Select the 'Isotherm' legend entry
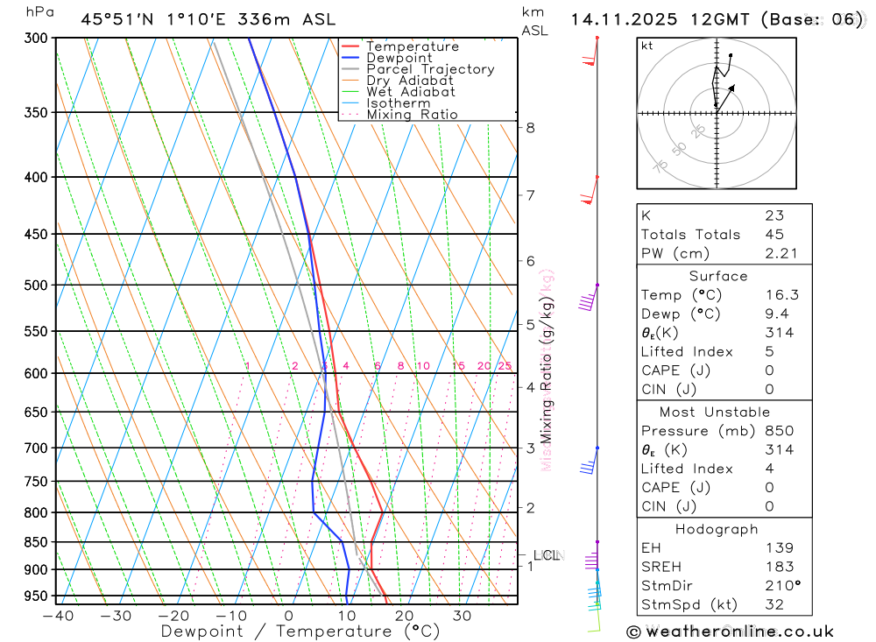876x642 pixels. [x=399, y=103]
